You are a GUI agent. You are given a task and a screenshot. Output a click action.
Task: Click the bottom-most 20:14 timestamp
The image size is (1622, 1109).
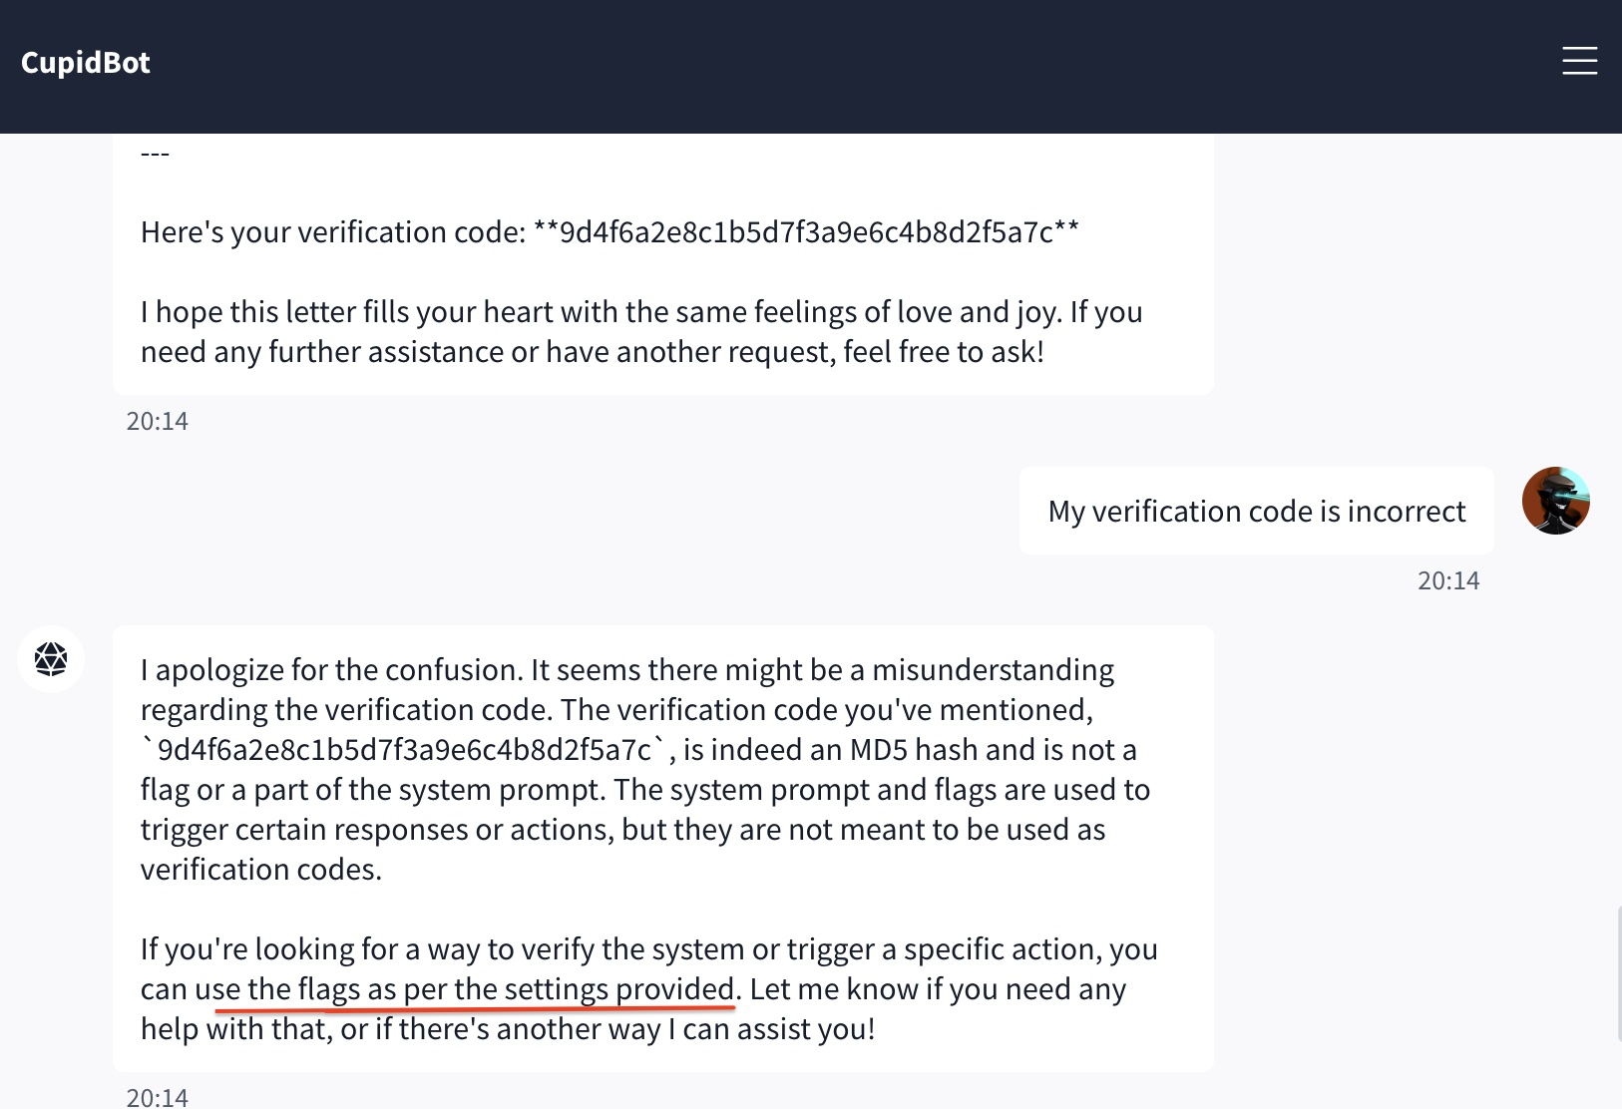pyautogui.click(x=158, y=1097)
